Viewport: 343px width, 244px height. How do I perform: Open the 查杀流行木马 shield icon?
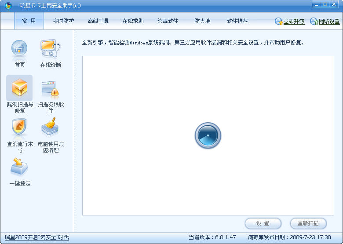(19, 127)
